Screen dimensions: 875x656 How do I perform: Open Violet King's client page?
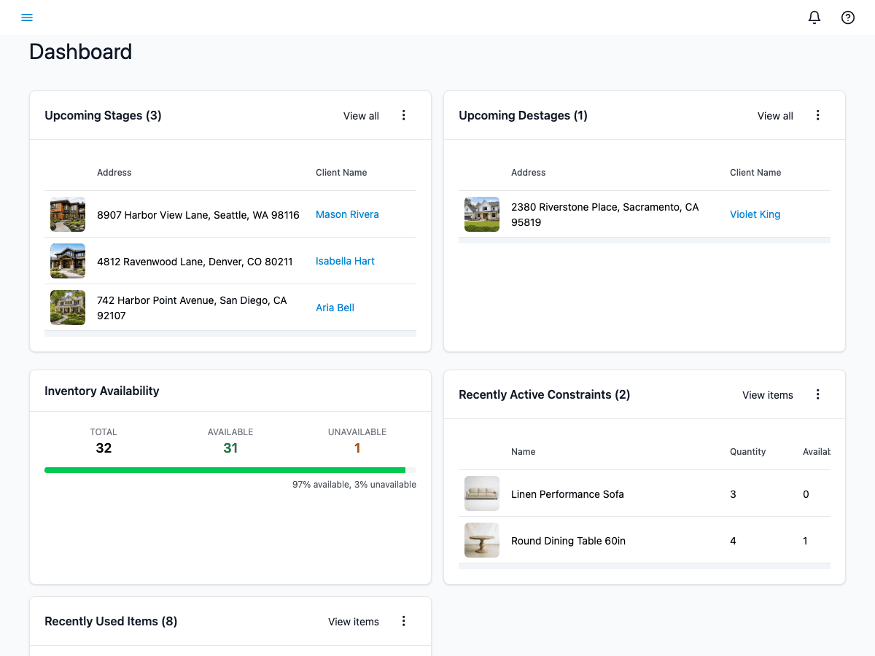tap(755, 214)
